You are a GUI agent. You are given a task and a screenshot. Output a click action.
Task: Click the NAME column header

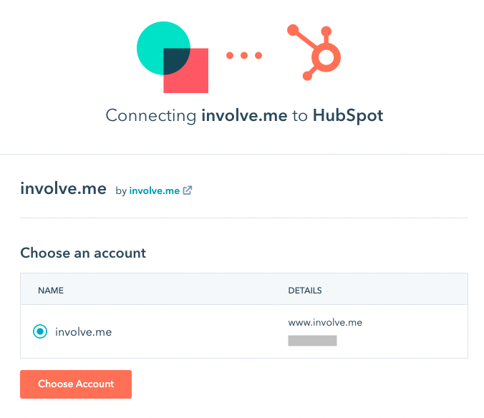51,291
